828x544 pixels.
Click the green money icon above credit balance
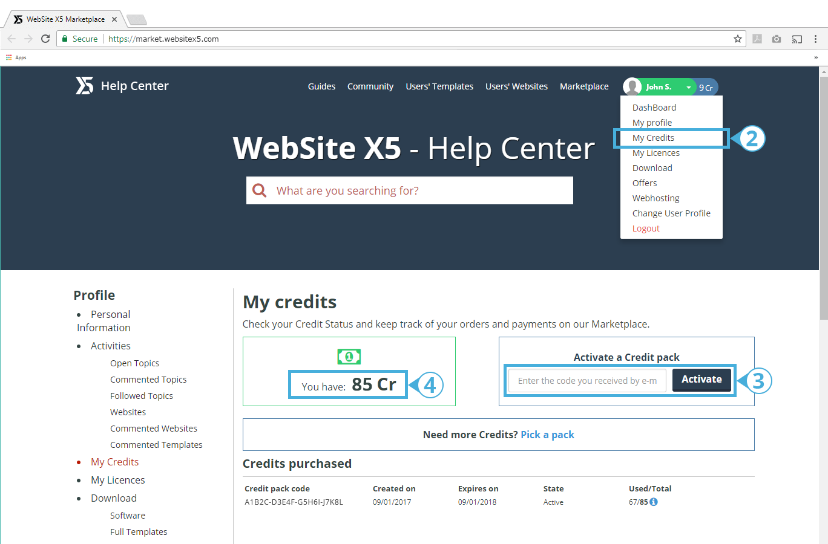349,357
